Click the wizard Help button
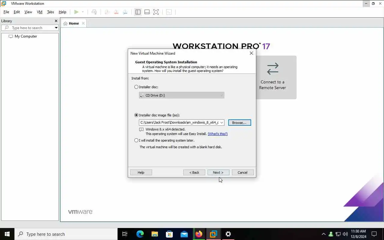Viewport: 384px width, 240px height. (x=141, y=172)
